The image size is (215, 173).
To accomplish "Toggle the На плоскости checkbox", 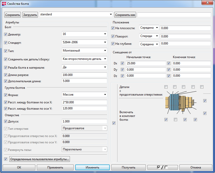I will pos(113,28).
